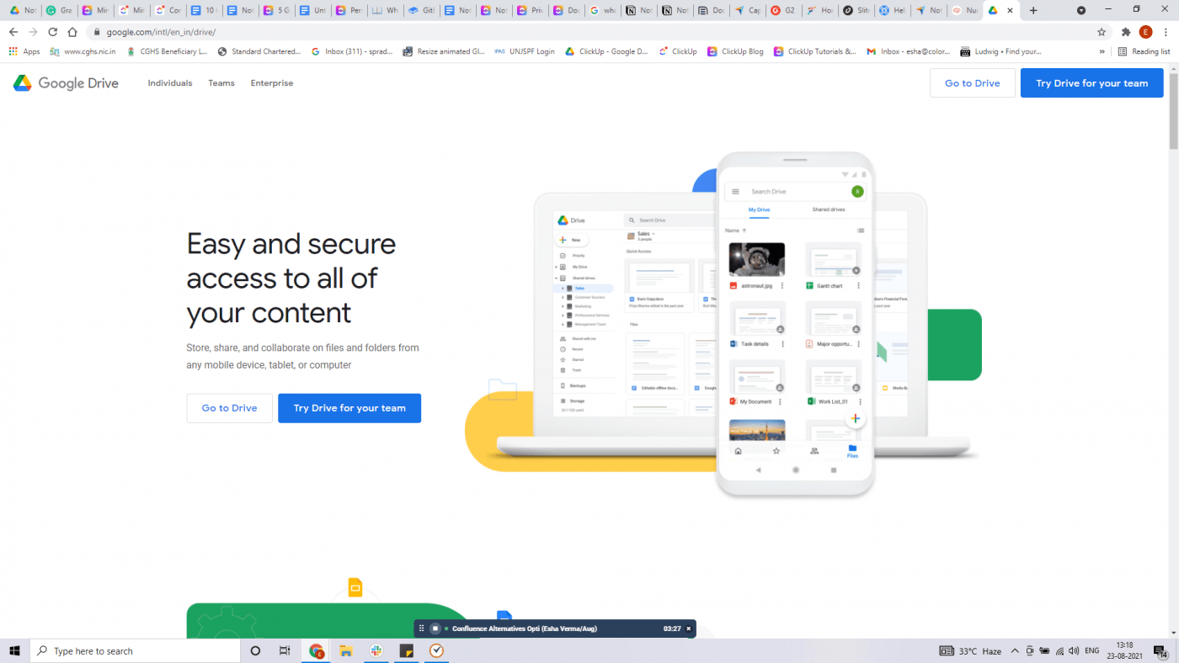The width and height of the screenshot is (1179, 663).
Task: Reload the page using refresh icon
Action: (x=53, y=32)
